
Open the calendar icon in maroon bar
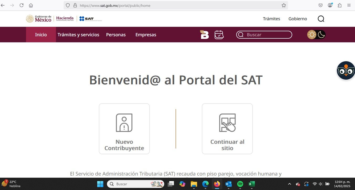point(219,35)
